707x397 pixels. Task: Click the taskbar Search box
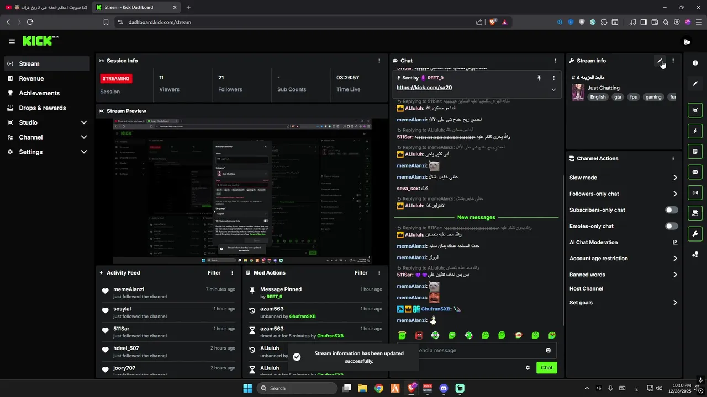(297, 388)
